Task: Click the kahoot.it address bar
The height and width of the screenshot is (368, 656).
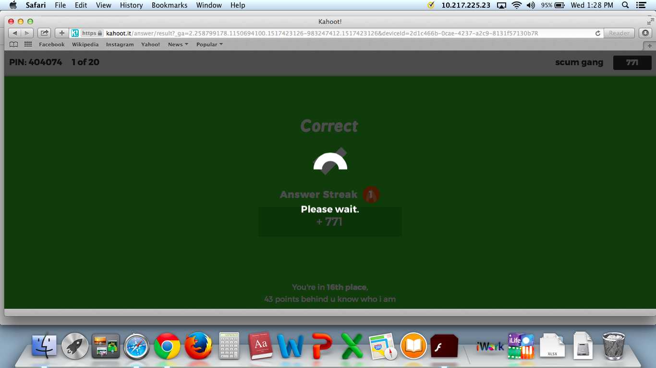Action: point(337,33)
